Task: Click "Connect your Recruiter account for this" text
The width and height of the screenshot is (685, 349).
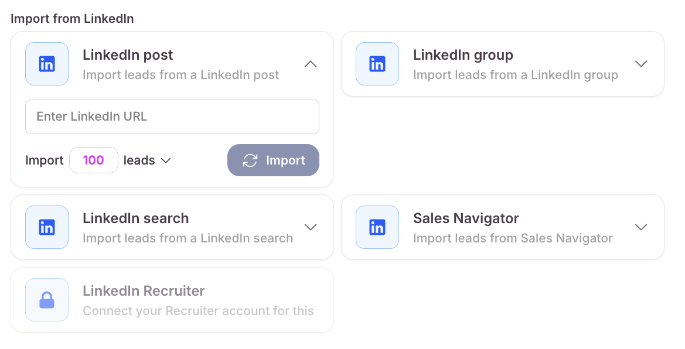Action: pos(198,311)
